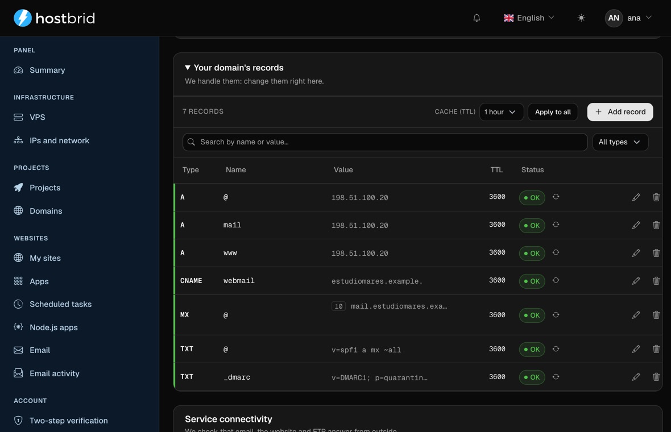This screenshot has width=671, height=432.
Task: Click the OK status of mail record
Action: pos(532,226)
